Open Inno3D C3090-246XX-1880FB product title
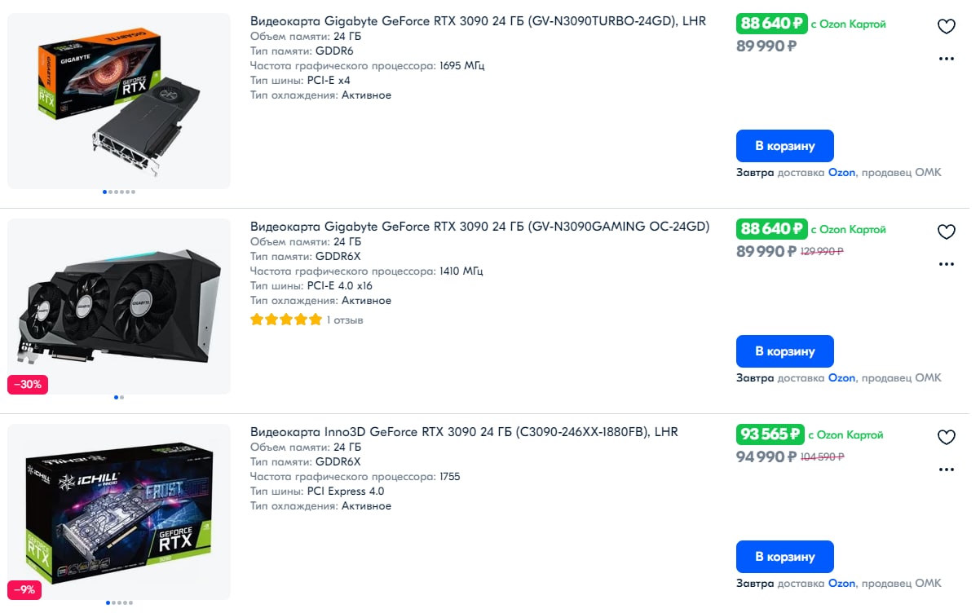The height and width of the screenshot is (613, 980). (x=463, y=432)
